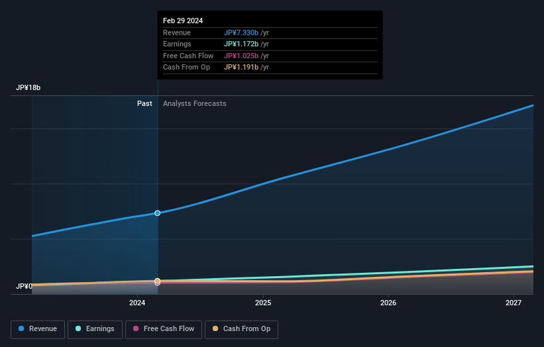This screenshot has width=544, height=347.
Task: Click the JP¥1.172b earnings value
Action: coord(241,44)
